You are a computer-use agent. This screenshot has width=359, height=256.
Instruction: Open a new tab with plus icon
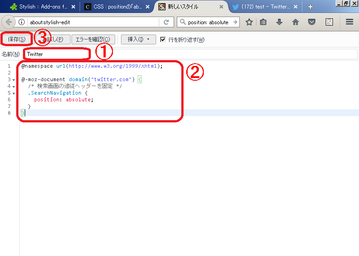point(310,7)
